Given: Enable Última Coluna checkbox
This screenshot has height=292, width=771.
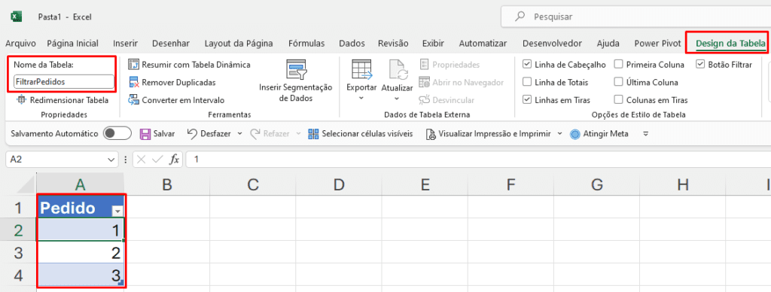Looking at the screenshot, I should 619,83.
